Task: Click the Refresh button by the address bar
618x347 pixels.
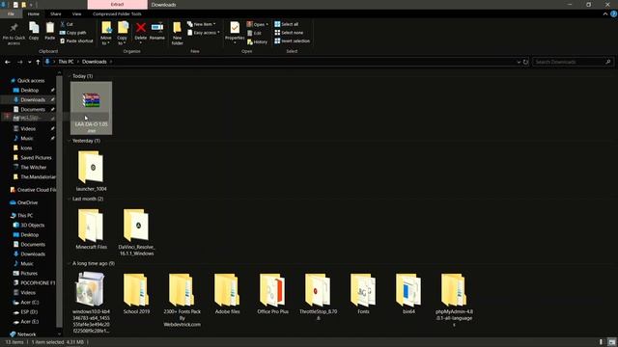Action: 525,62
